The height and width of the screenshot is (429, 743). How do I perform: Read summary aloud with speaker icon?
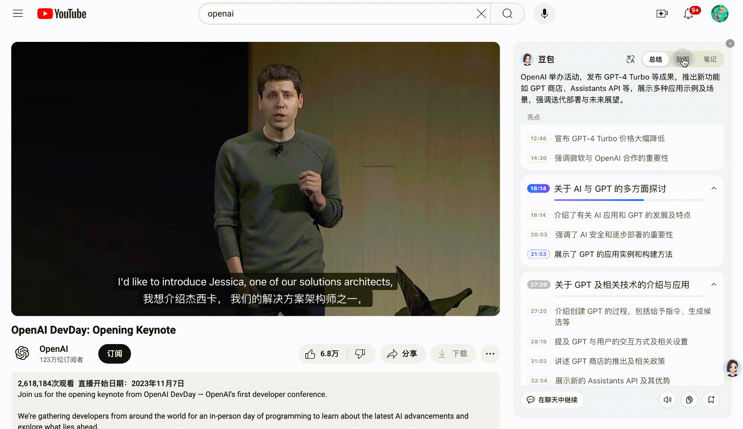click(667, 400)
